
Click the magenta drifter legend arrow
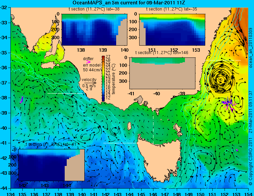[88, 62]
